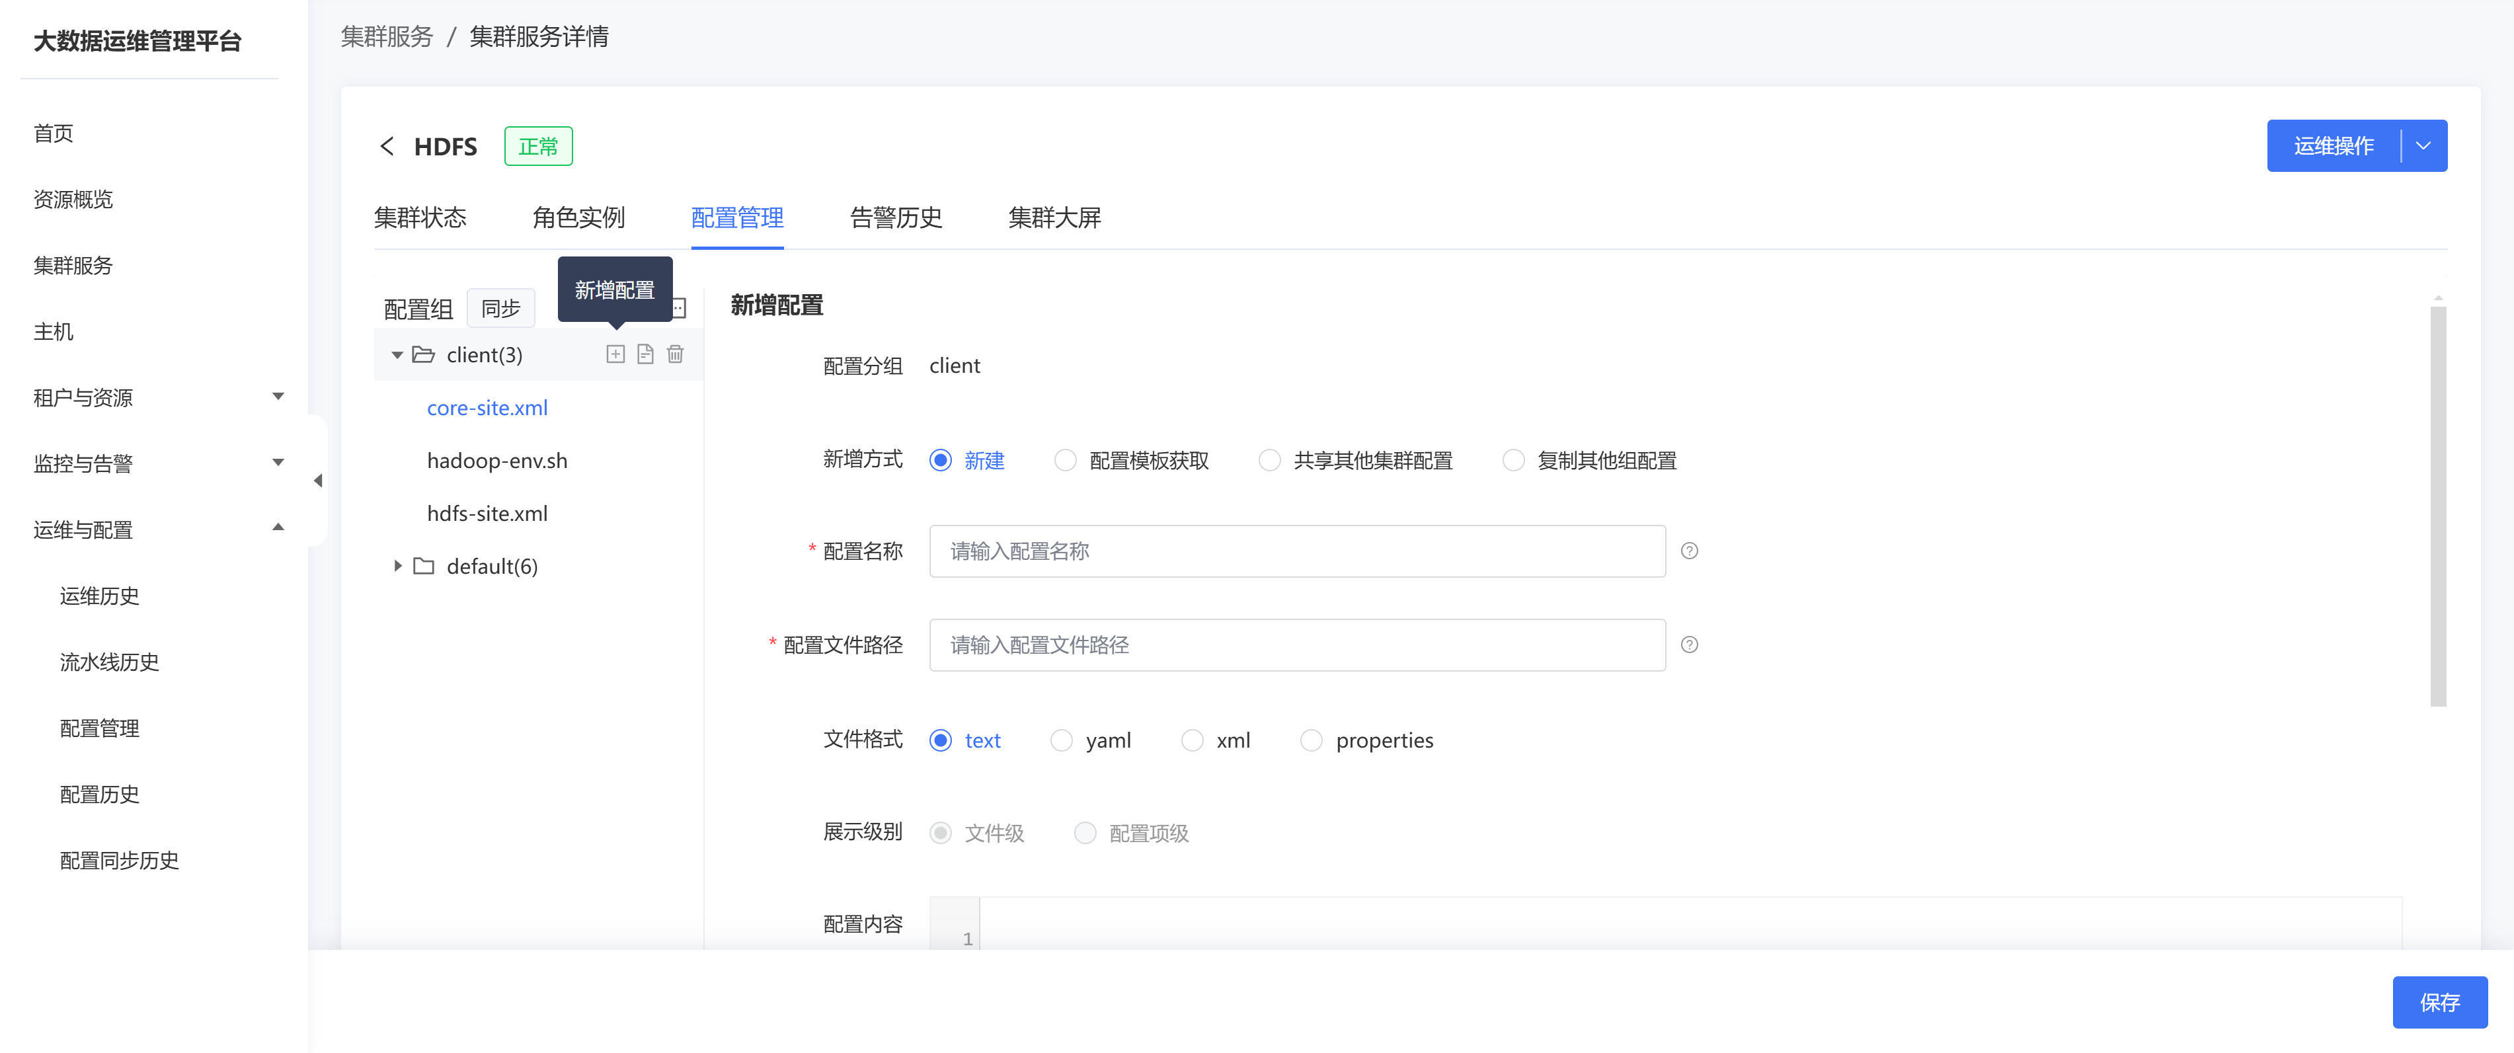Switch to 集群状态 tab
This screenshot has width=2514, height=1053.
(420, 217)
